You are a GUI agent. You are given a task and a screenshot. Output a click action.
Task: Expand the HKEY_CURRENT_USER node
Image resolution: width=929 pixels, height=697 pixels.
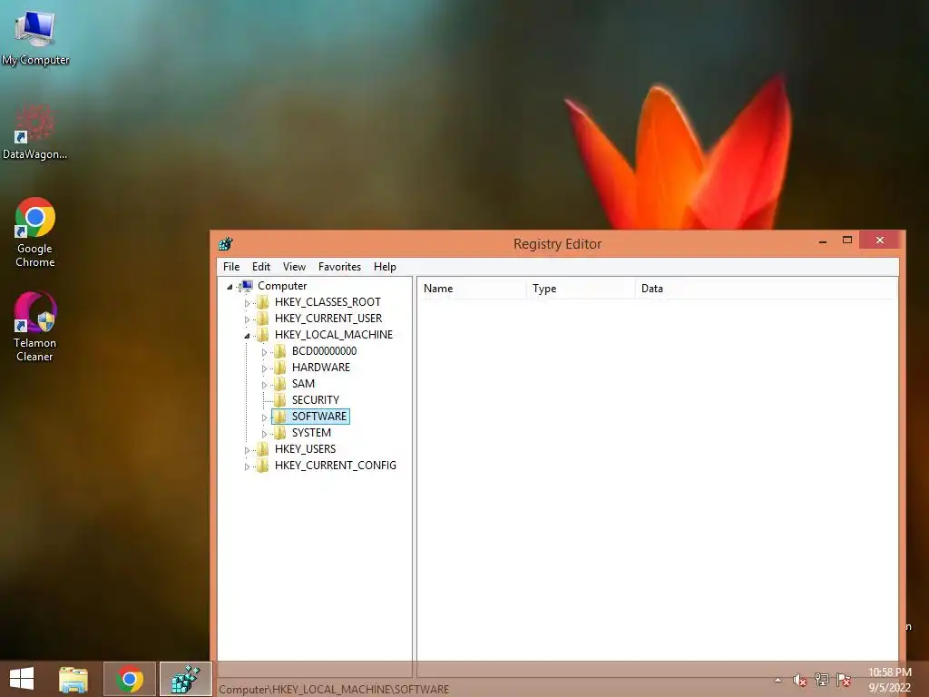[x=247, y=319]
